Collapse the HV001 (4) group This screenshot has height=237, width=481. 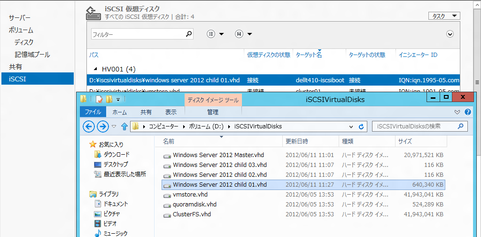95,69
